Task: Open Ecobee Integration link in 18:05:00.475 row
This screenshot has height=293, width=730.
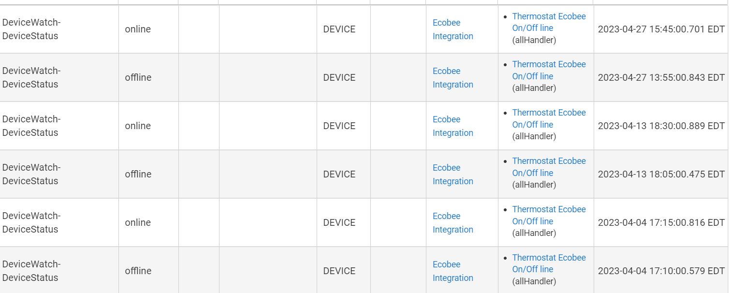Action: 453,175
